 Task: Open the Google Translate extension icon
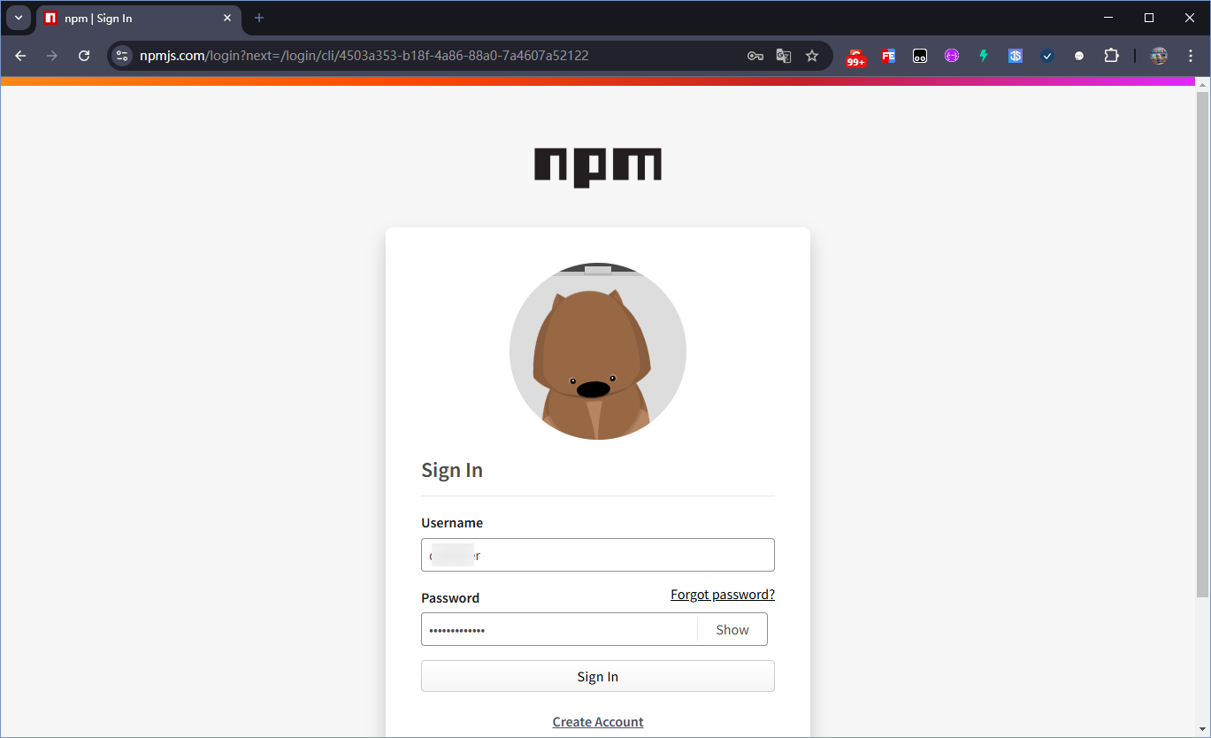pyautogui.click(x=784, y=55)
